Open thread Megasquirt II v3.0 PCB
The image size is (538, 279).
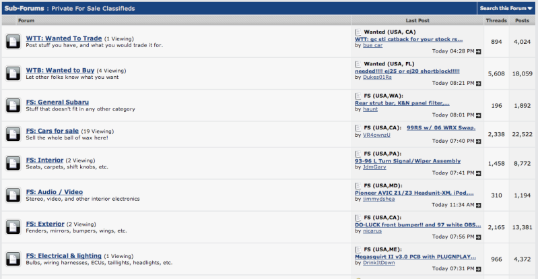pos(415,257)
